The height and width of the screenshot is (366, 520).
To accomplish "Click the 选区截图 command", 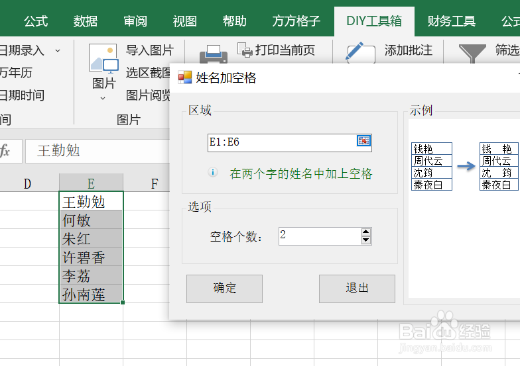I will [148, 73].
